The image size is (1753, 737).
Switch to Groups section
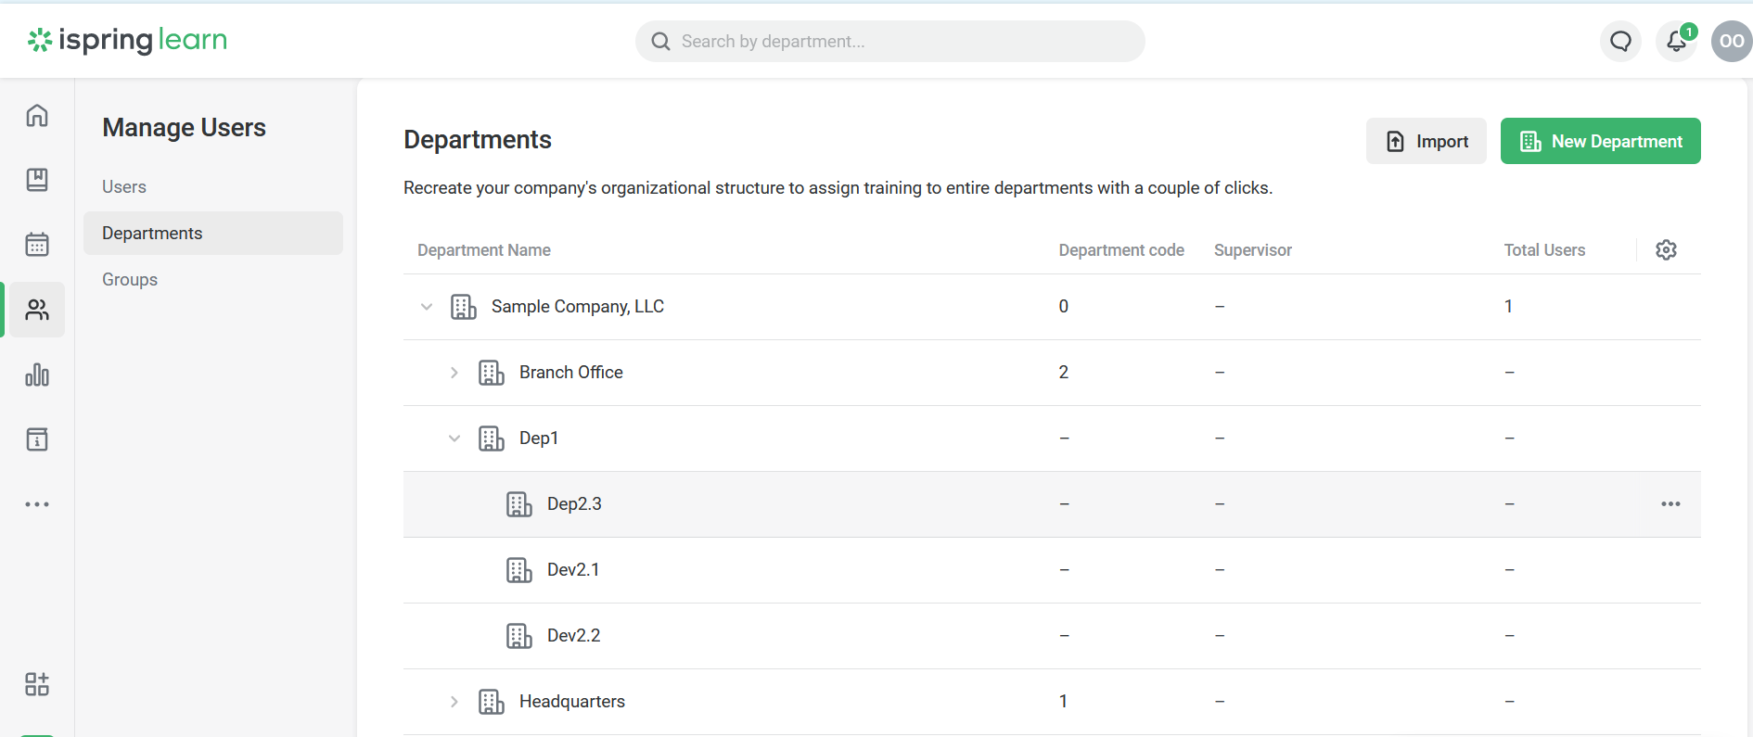point(130,280)
